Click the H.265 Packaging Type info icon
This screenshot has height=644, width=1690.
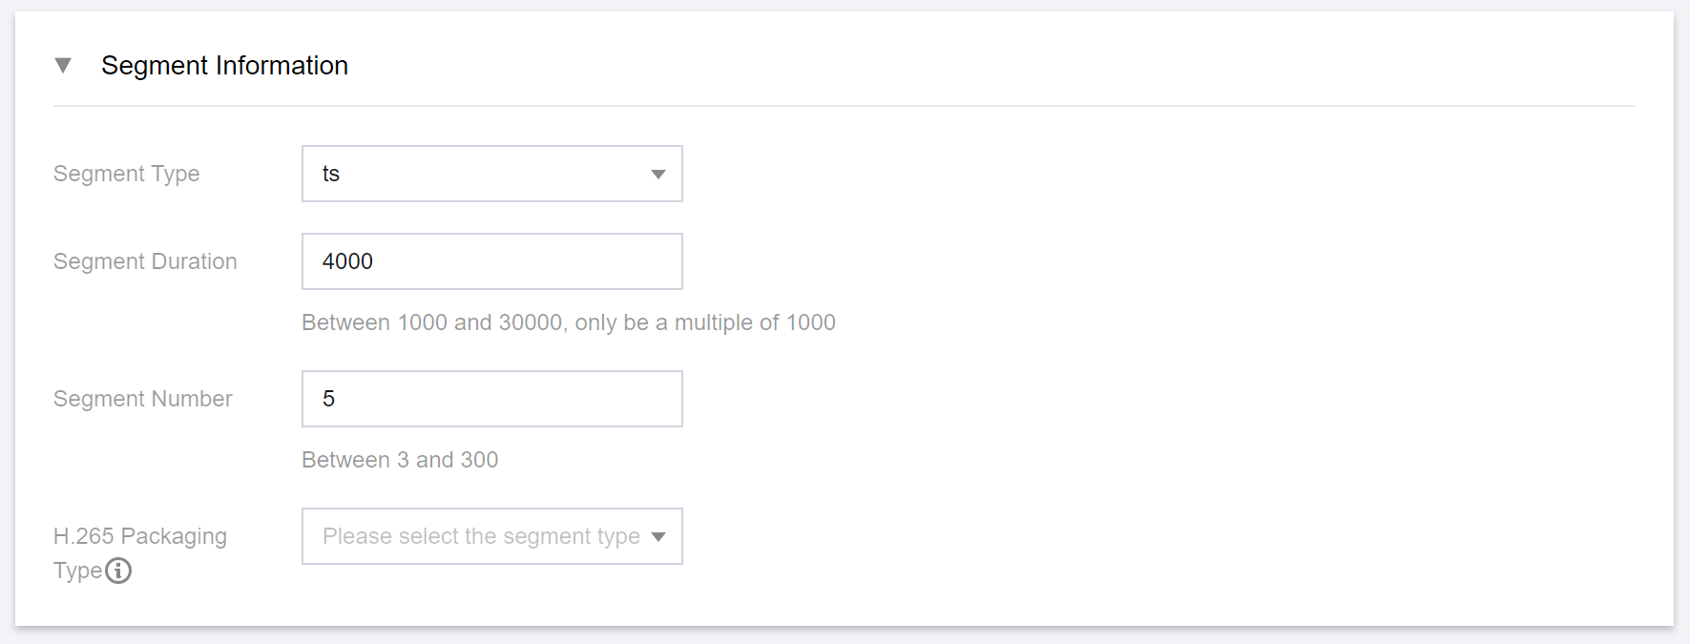pos(118,571)
